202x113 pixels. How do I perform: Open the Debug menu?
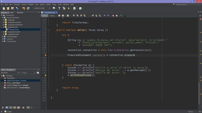(x=42, y=4)
